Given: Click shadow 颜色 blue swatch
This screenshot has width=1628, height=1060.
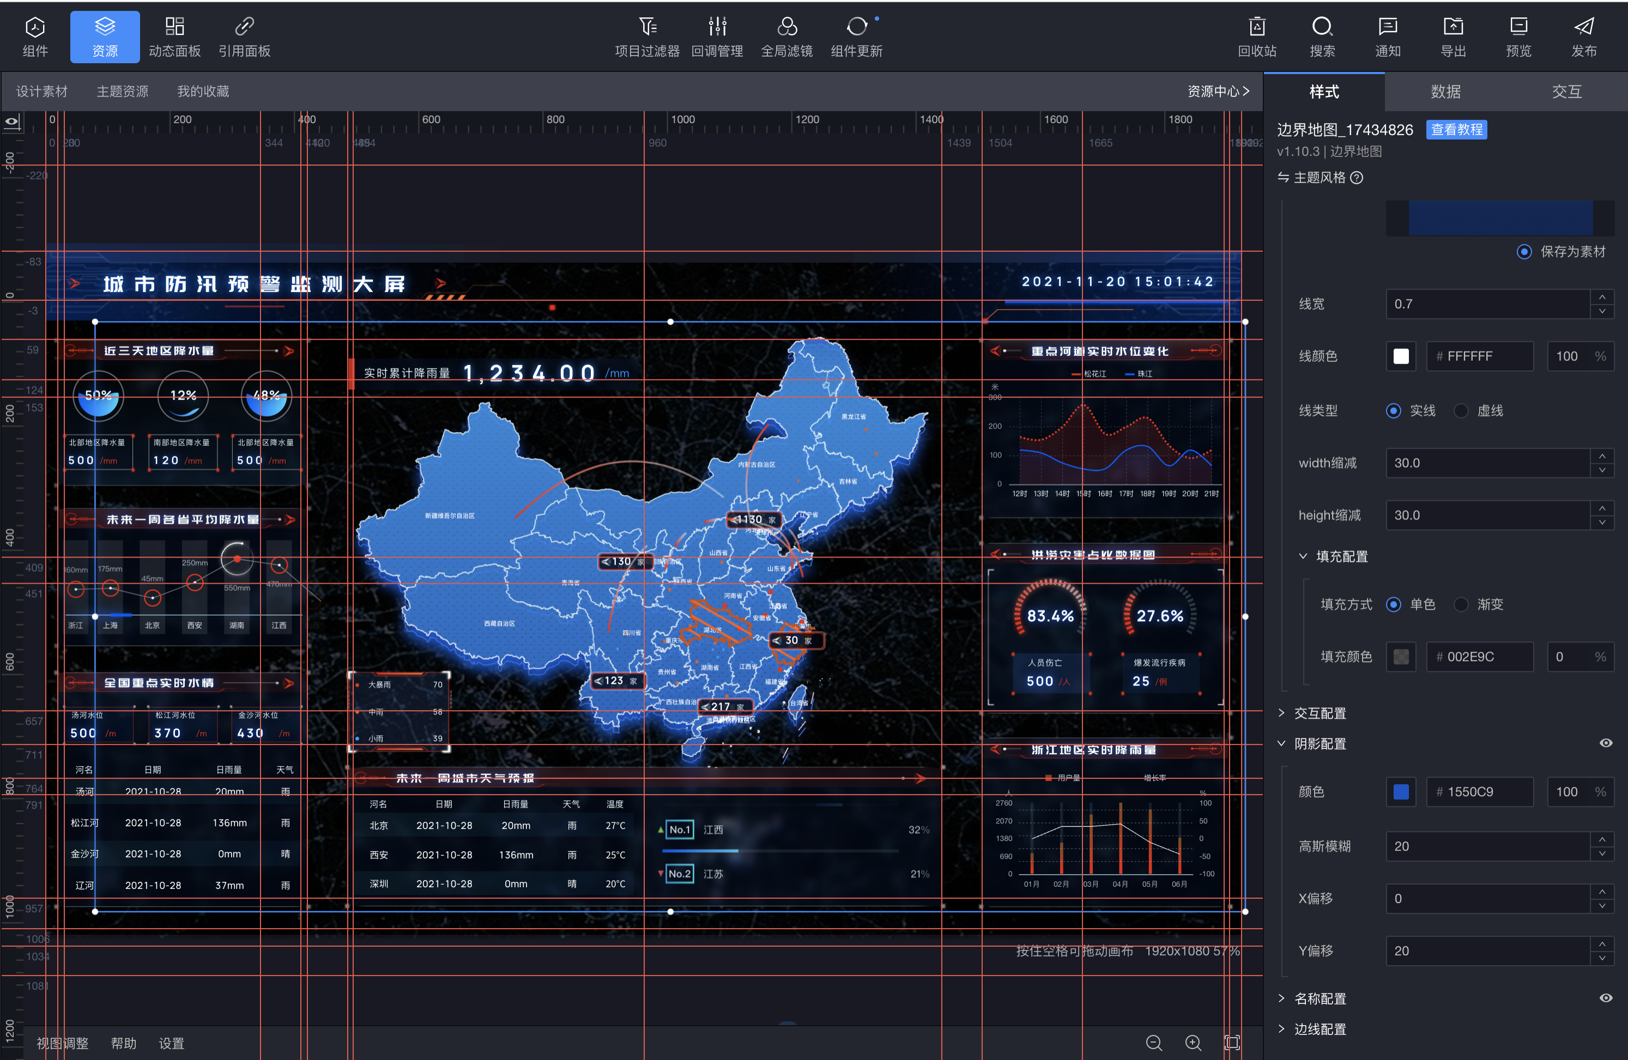Looking at the screenshot, I should pyautogui.click(x=1400, y=792).
